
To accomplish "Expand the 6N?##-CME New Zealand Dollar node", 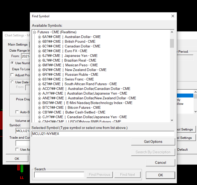I will [39, 70].
